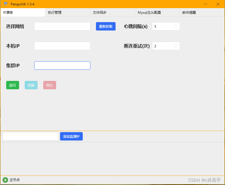
Task: Increase 断连重试 value with up arrow
Action: (x=176, y=44)
